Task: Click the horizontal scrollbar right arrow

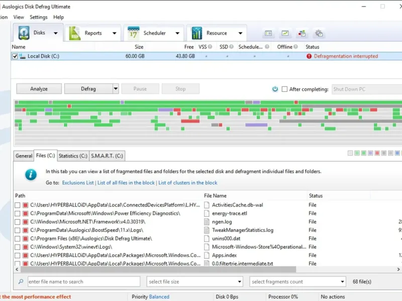Action: 398,269
